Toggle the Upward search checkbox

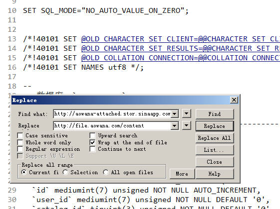tap(92, 135)
